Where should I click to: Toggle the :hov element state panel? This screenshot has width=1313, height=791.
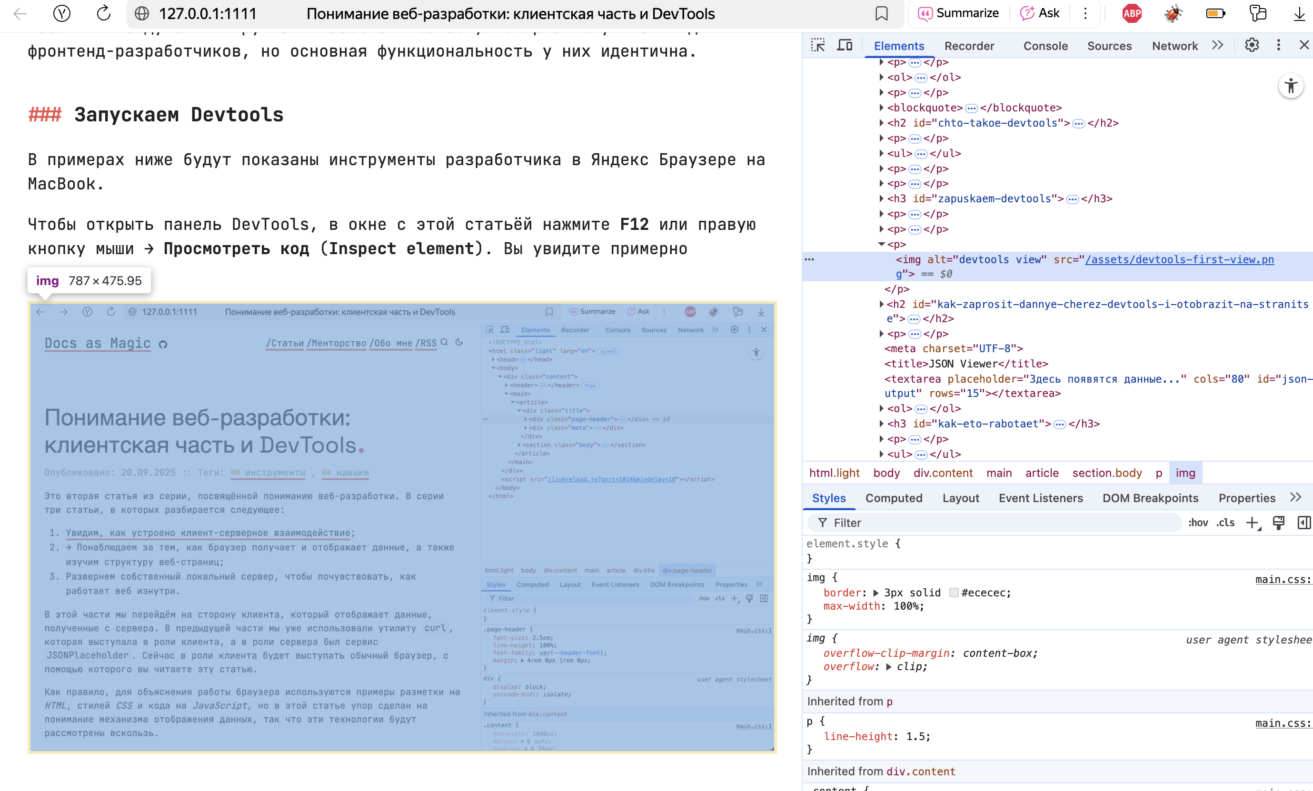tap(1198, 523)
